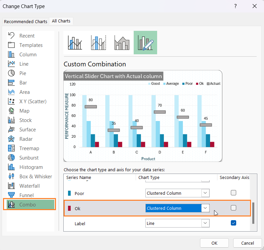Enable secondary axis for Ok series

point(234,208)
